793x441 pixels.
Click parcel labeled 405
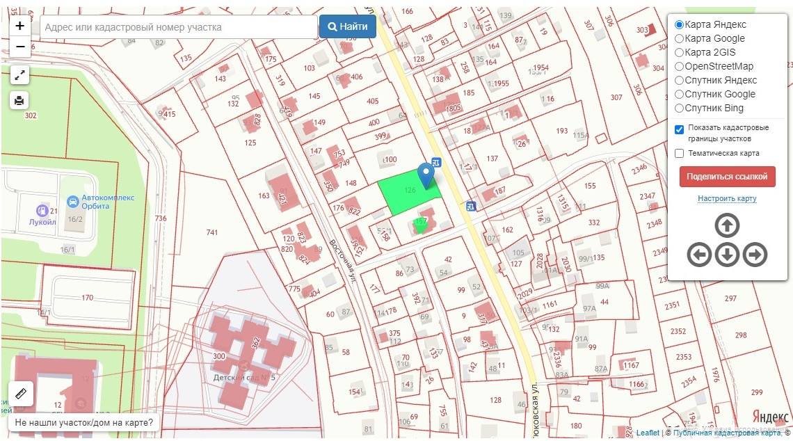[373, 101]
